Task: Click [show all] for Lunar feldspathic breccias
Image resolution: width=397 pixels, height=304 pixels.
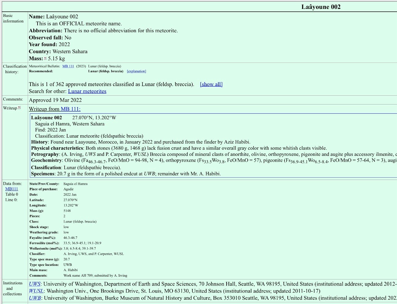Action: pos(211,84)
